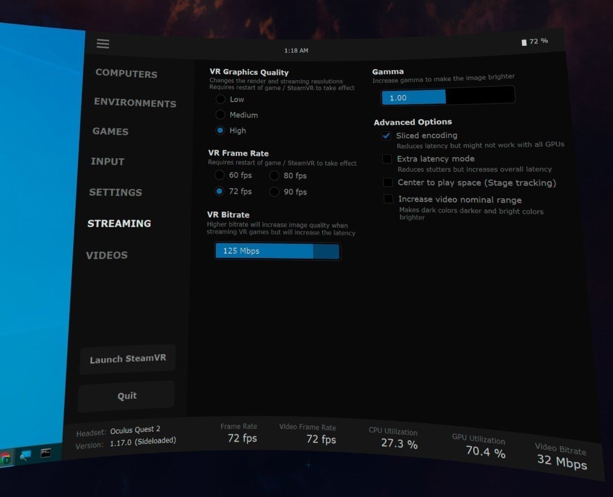Open the INPUT section
613x497 pixels.
[x=107, y=161]
